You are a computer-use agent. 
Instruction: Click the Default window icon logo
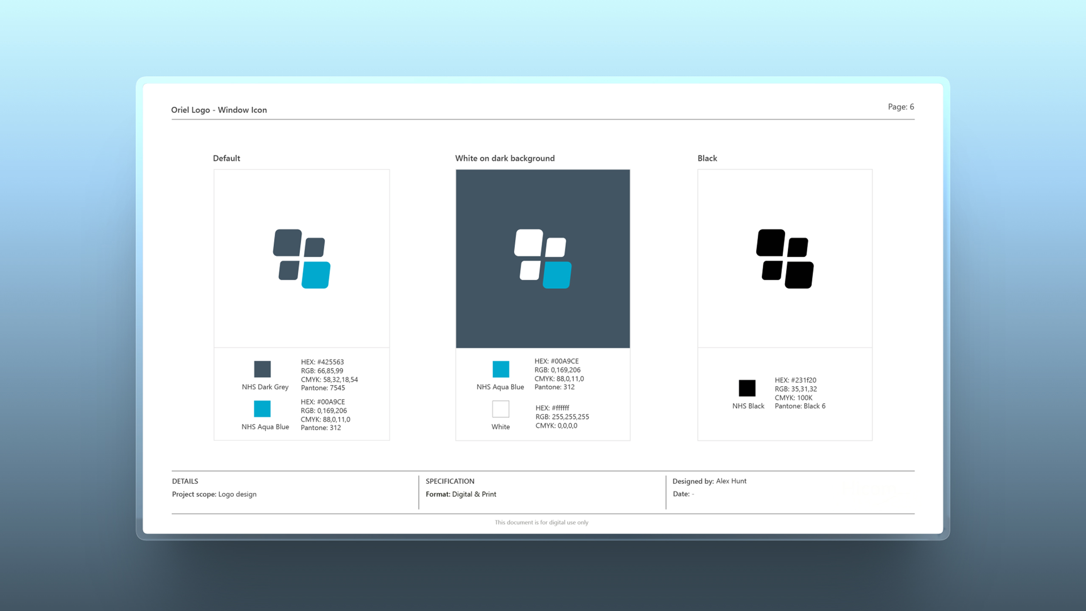point(302,259)
